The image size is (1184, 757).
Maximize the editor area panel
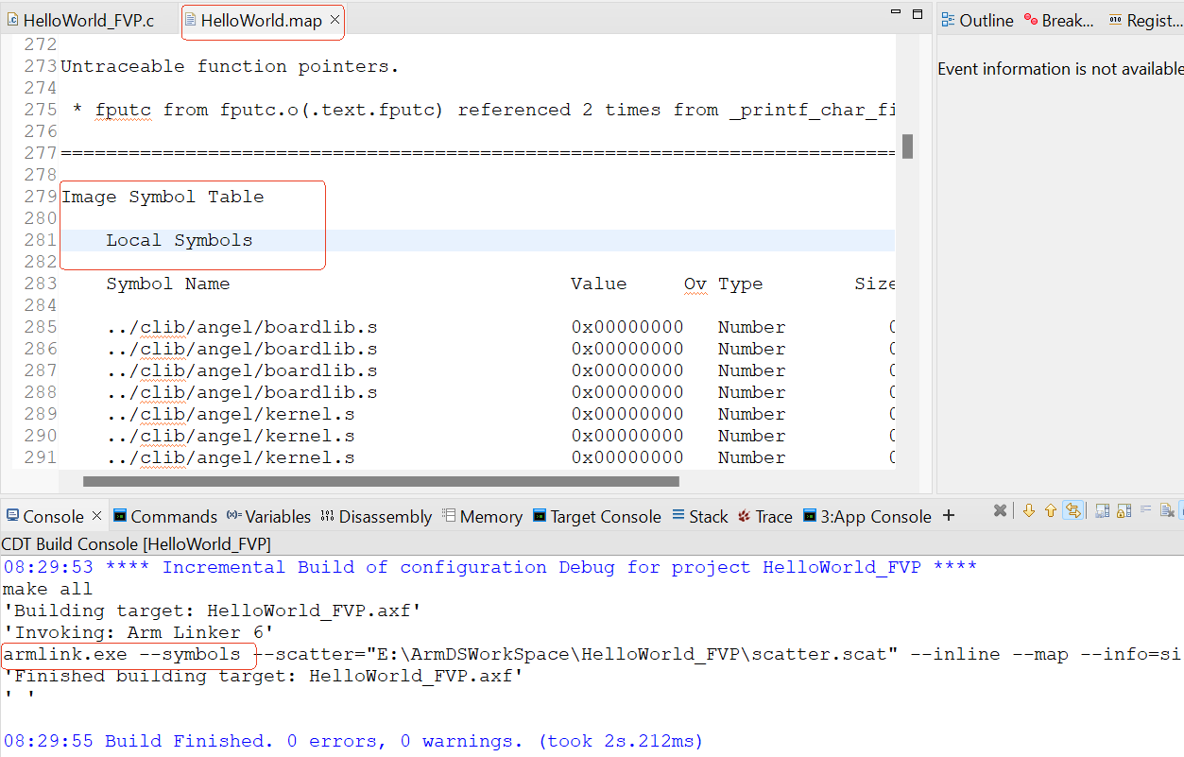click(917, 13)
